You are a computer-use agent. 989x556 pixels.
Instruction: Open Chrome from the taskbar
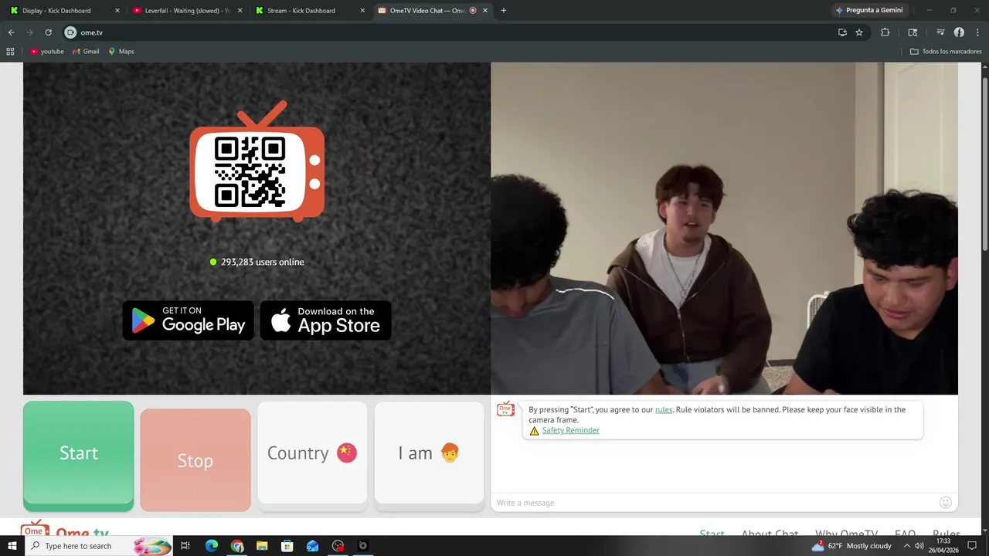coord(237,546)
